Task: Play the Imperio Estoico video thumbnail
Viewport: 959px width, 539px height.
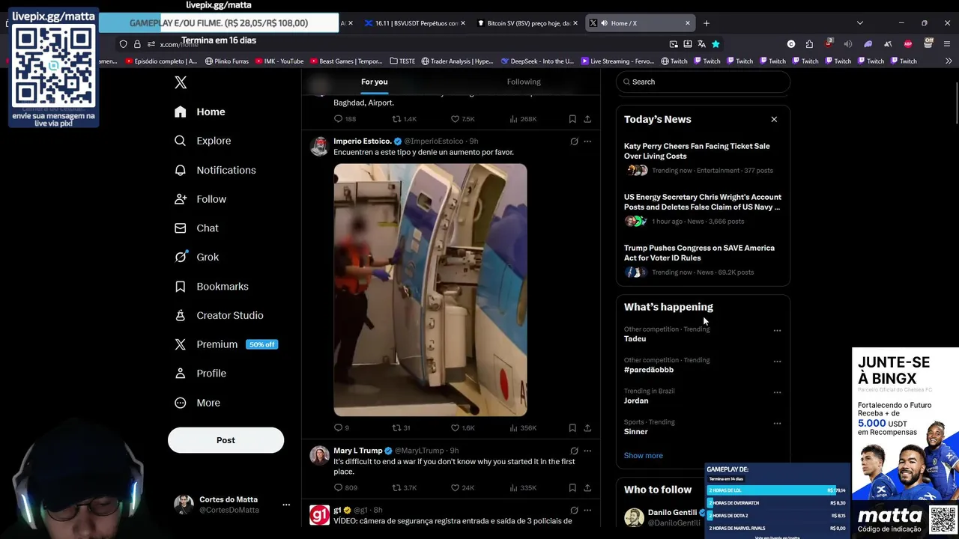Action: pos(430,290)
